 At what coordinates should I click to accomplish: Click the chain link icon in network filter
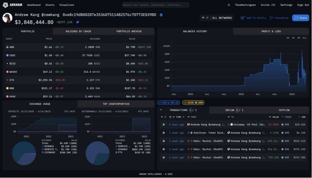click(207, 18)
